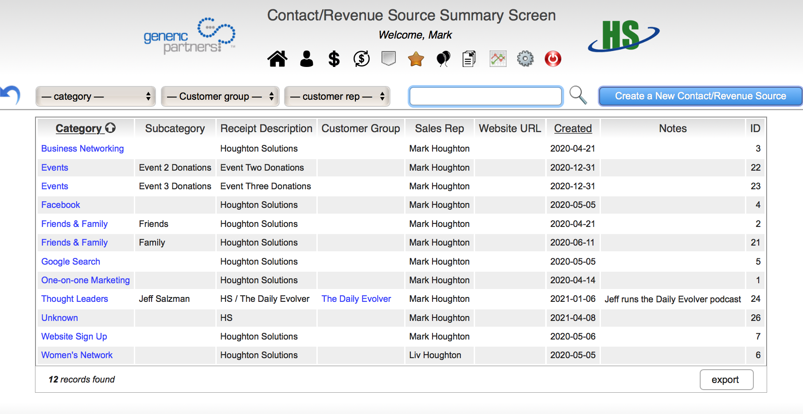Screen dimensions: 803x414
Task: Open the Customer group dropdown
Action: point(220,96)
